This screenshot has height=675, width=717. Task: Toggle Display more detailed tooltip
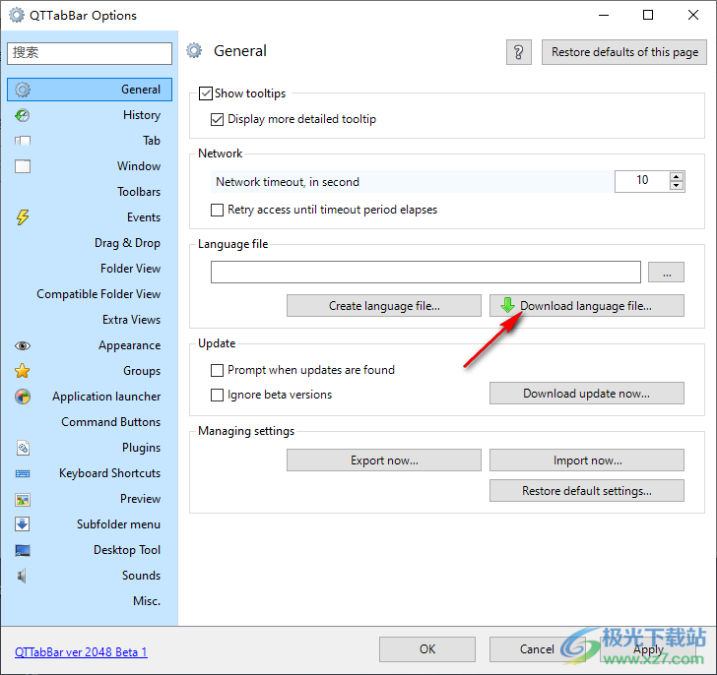click(x=218, y=119)
